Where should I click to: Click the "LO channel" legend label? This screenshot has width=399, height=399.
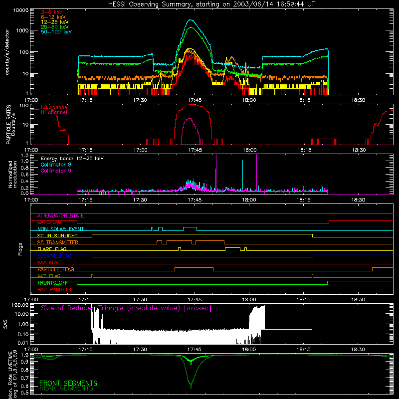click(55, 107)
